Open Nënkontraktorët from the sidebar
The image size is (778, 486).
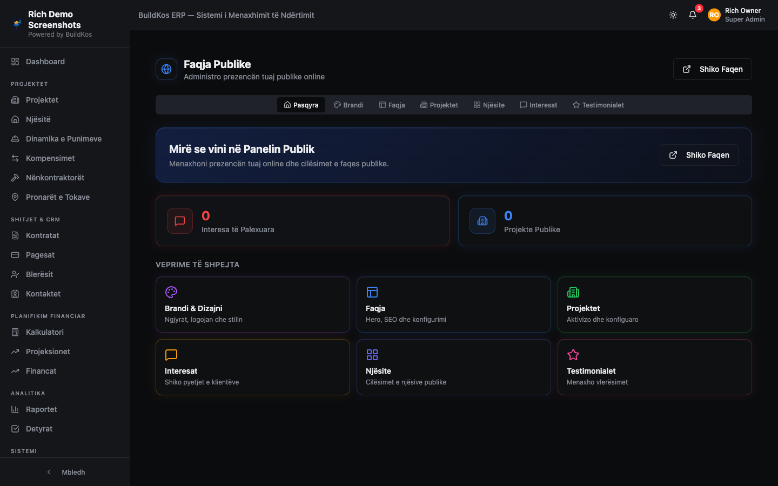[x=65, y=178]
